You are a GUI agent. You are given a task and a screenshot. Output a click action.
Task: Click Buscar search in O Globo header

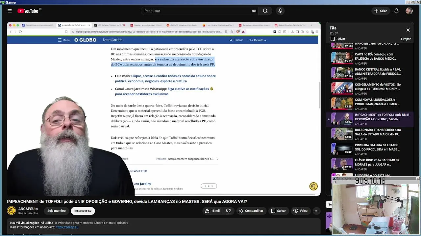click(x=236, y=40)
